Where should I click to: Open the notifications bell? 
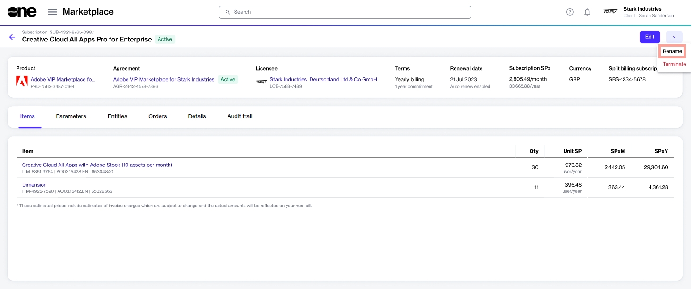tap(587, 12)
